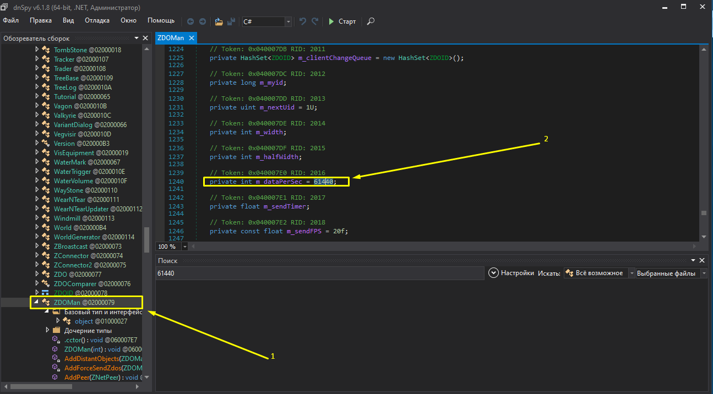Open the 100 % zoom dropdown
The width and height of the screenshot is (713, 394).
(x=184, y=247)
